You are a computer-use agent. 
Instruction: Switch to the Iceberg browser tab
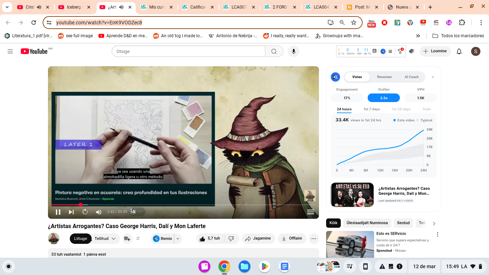[76, 7]
